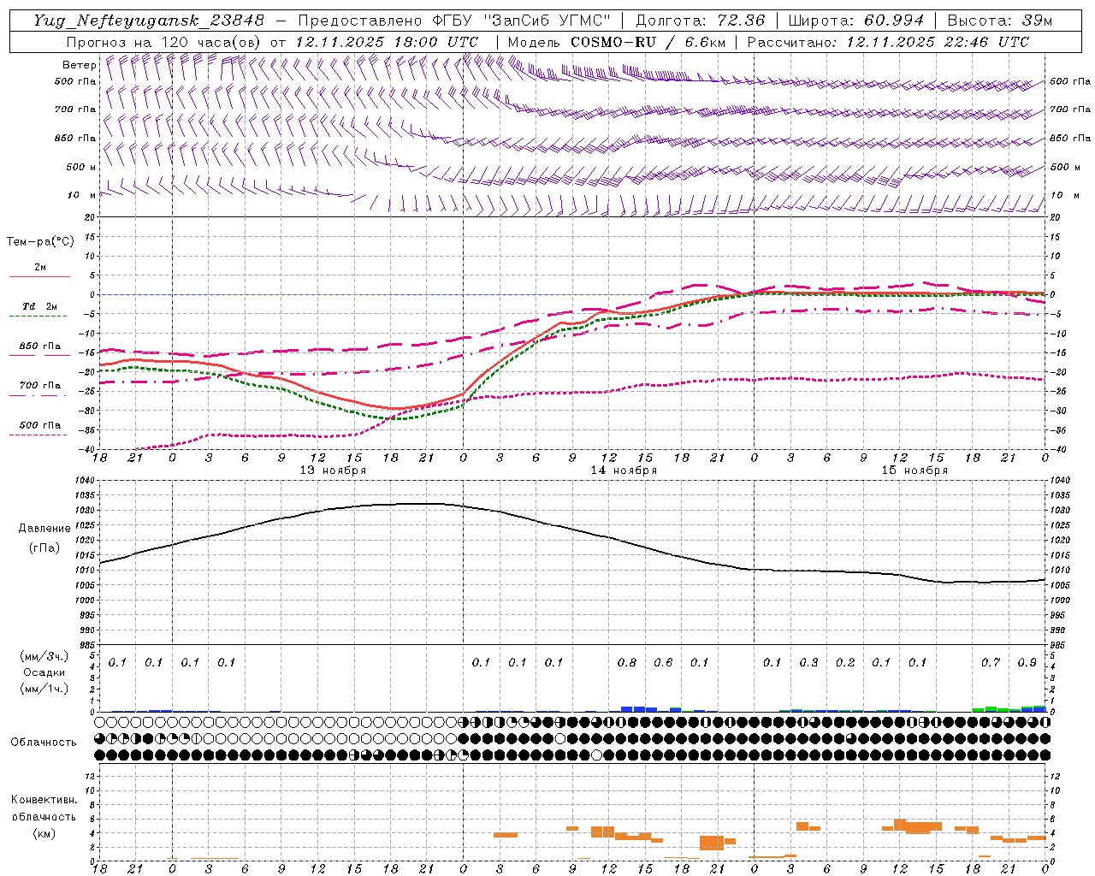Image resolution: width=1095 pixels, height=876 pixels.
Task: Click the 700 гПа temperature legend entry
Action: [40, 386]
